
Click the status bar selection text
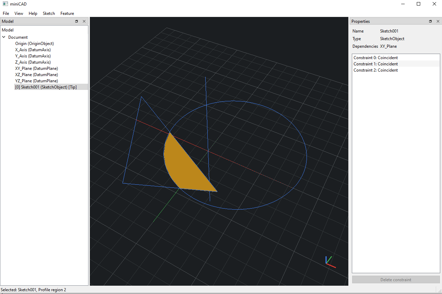[34, 290]
